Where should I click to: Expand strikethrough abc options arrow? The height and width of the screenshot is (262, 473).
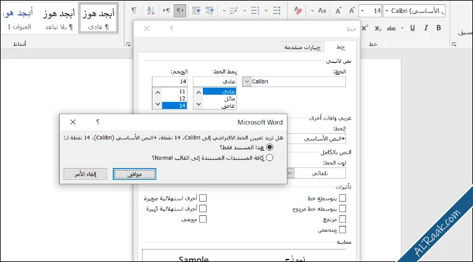pos(402,29)
